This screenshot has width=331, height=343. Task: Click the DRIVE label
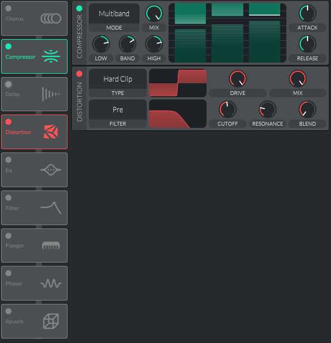pyautogui.click(x=238, y=93)
